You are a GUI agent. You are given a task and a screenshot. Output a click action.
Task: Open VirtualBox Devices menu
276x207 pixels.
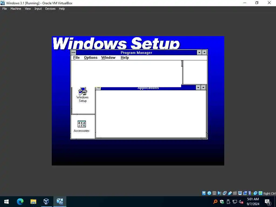tap(50, 9)
